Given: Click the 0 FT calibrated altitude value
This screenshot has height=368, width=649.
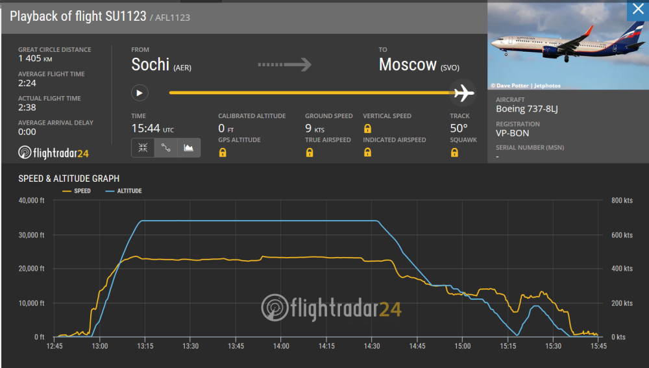Looking at the screenshot, I should coord(226,129).
